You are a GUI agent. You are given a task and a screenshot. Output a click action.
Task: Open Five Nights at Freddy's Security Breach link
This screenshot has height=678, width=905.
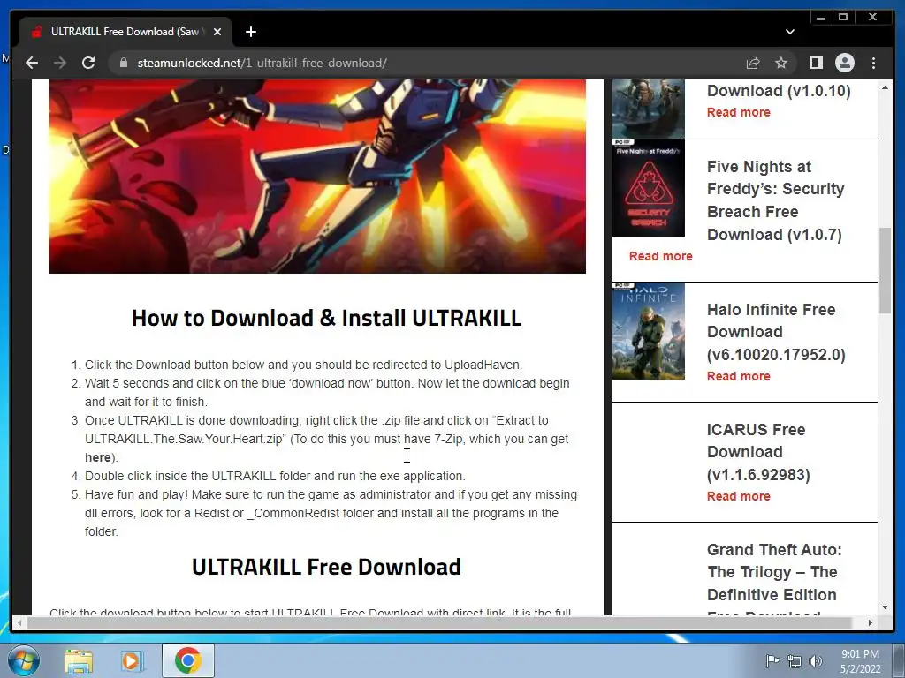pos(775,200)
